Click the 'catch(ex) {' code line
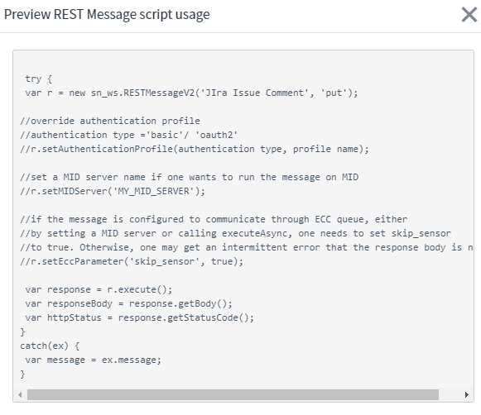This screenshot has height=415, width=481. coord(50,346)
